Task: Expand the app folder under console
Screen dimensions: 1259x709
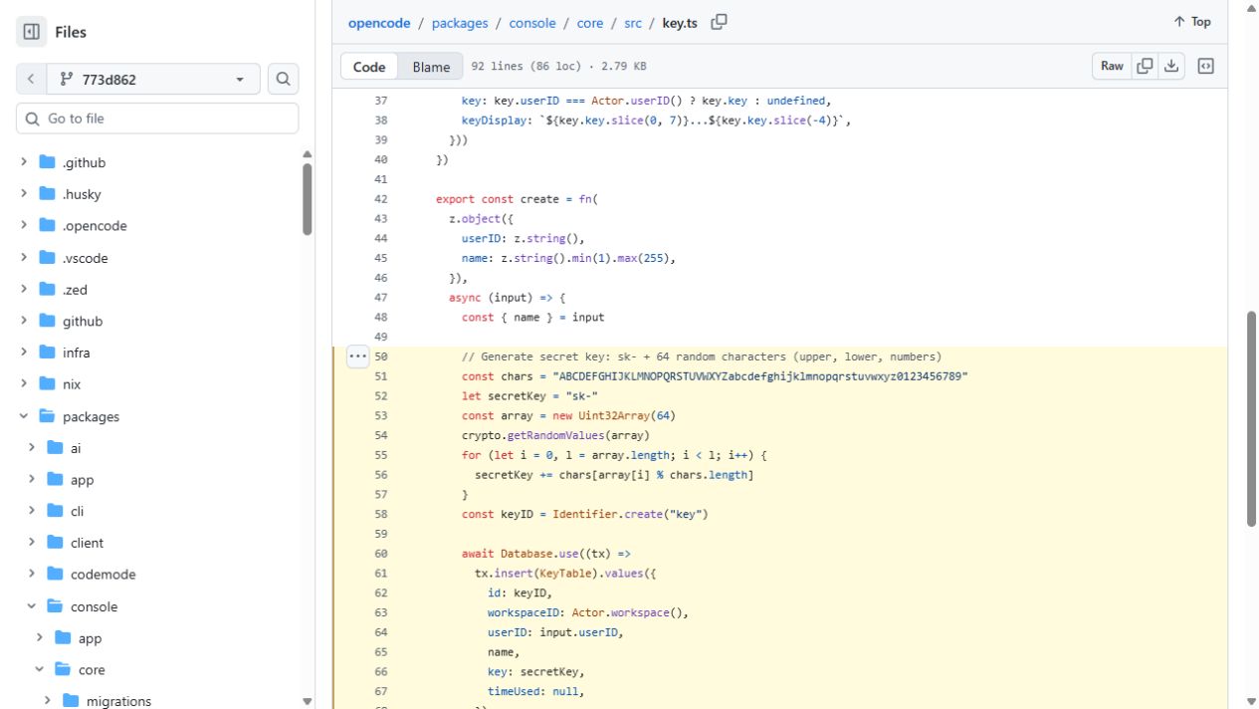Action: coord(40,638)
